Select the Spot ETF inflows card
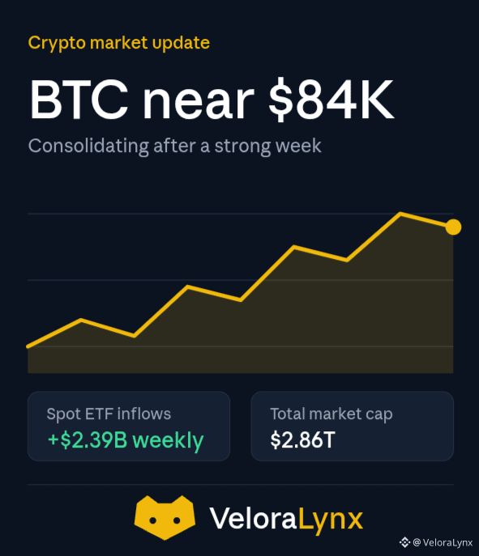The height and width of the screenshot is (556, 479). [x=129, y=427]
